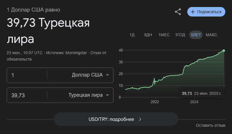Switch chart to 1МЕС range
232x134 pixels.
[x=164, y=35]
